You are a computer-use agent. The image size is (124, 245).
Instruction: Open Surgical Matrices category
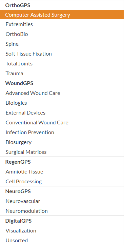pyautogui.click(x=62, y=152)
